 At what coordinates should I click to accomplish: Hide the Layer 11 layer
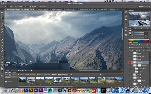[x=130, y=60]
